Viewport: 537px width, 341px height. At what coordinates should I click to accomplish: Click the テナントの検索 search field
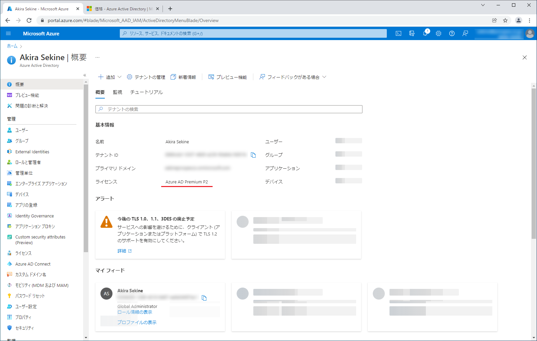tap(229, 109)
